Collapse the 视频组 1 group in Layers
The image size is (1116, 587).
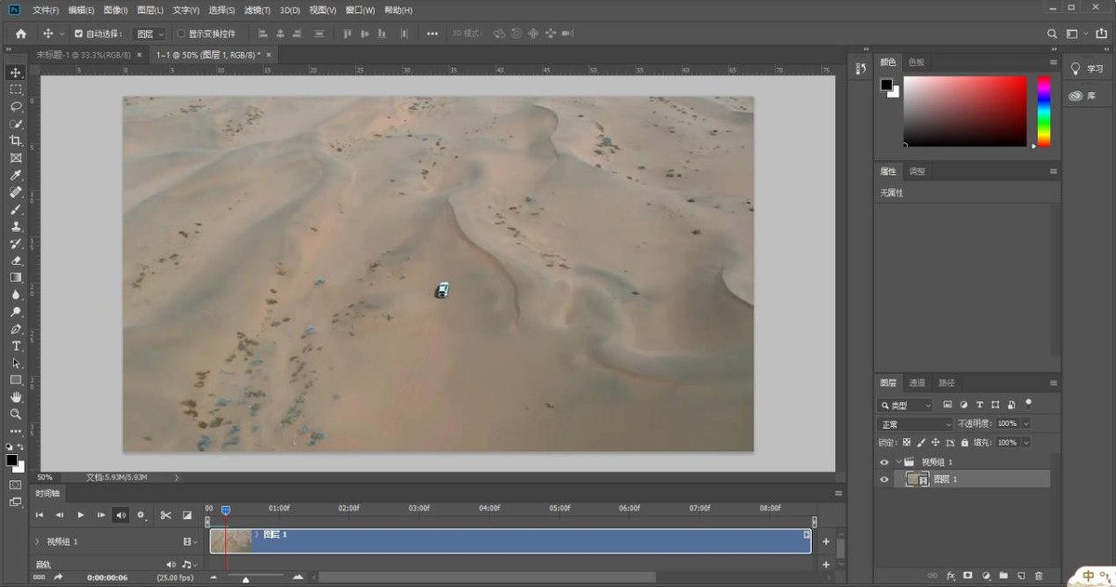(x=897, y=460)
